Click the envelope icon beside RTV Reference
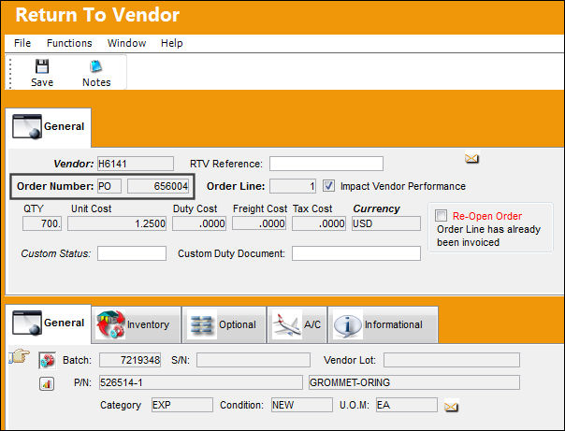This screenshot has height=431, width=565. pyautogui.click(x=471, y=158)
